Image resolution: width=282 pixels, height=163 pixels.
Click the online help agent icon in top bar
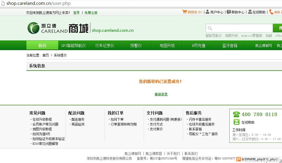click(x=250, y=12)
